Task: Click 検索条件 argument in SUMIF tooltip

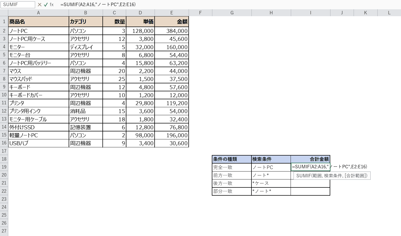Action: (x=333, y=176)
